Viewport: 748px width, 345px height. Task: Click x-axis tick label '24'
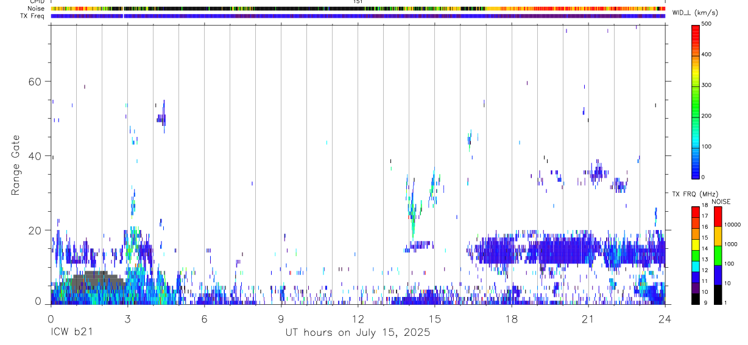click(665, 319)
